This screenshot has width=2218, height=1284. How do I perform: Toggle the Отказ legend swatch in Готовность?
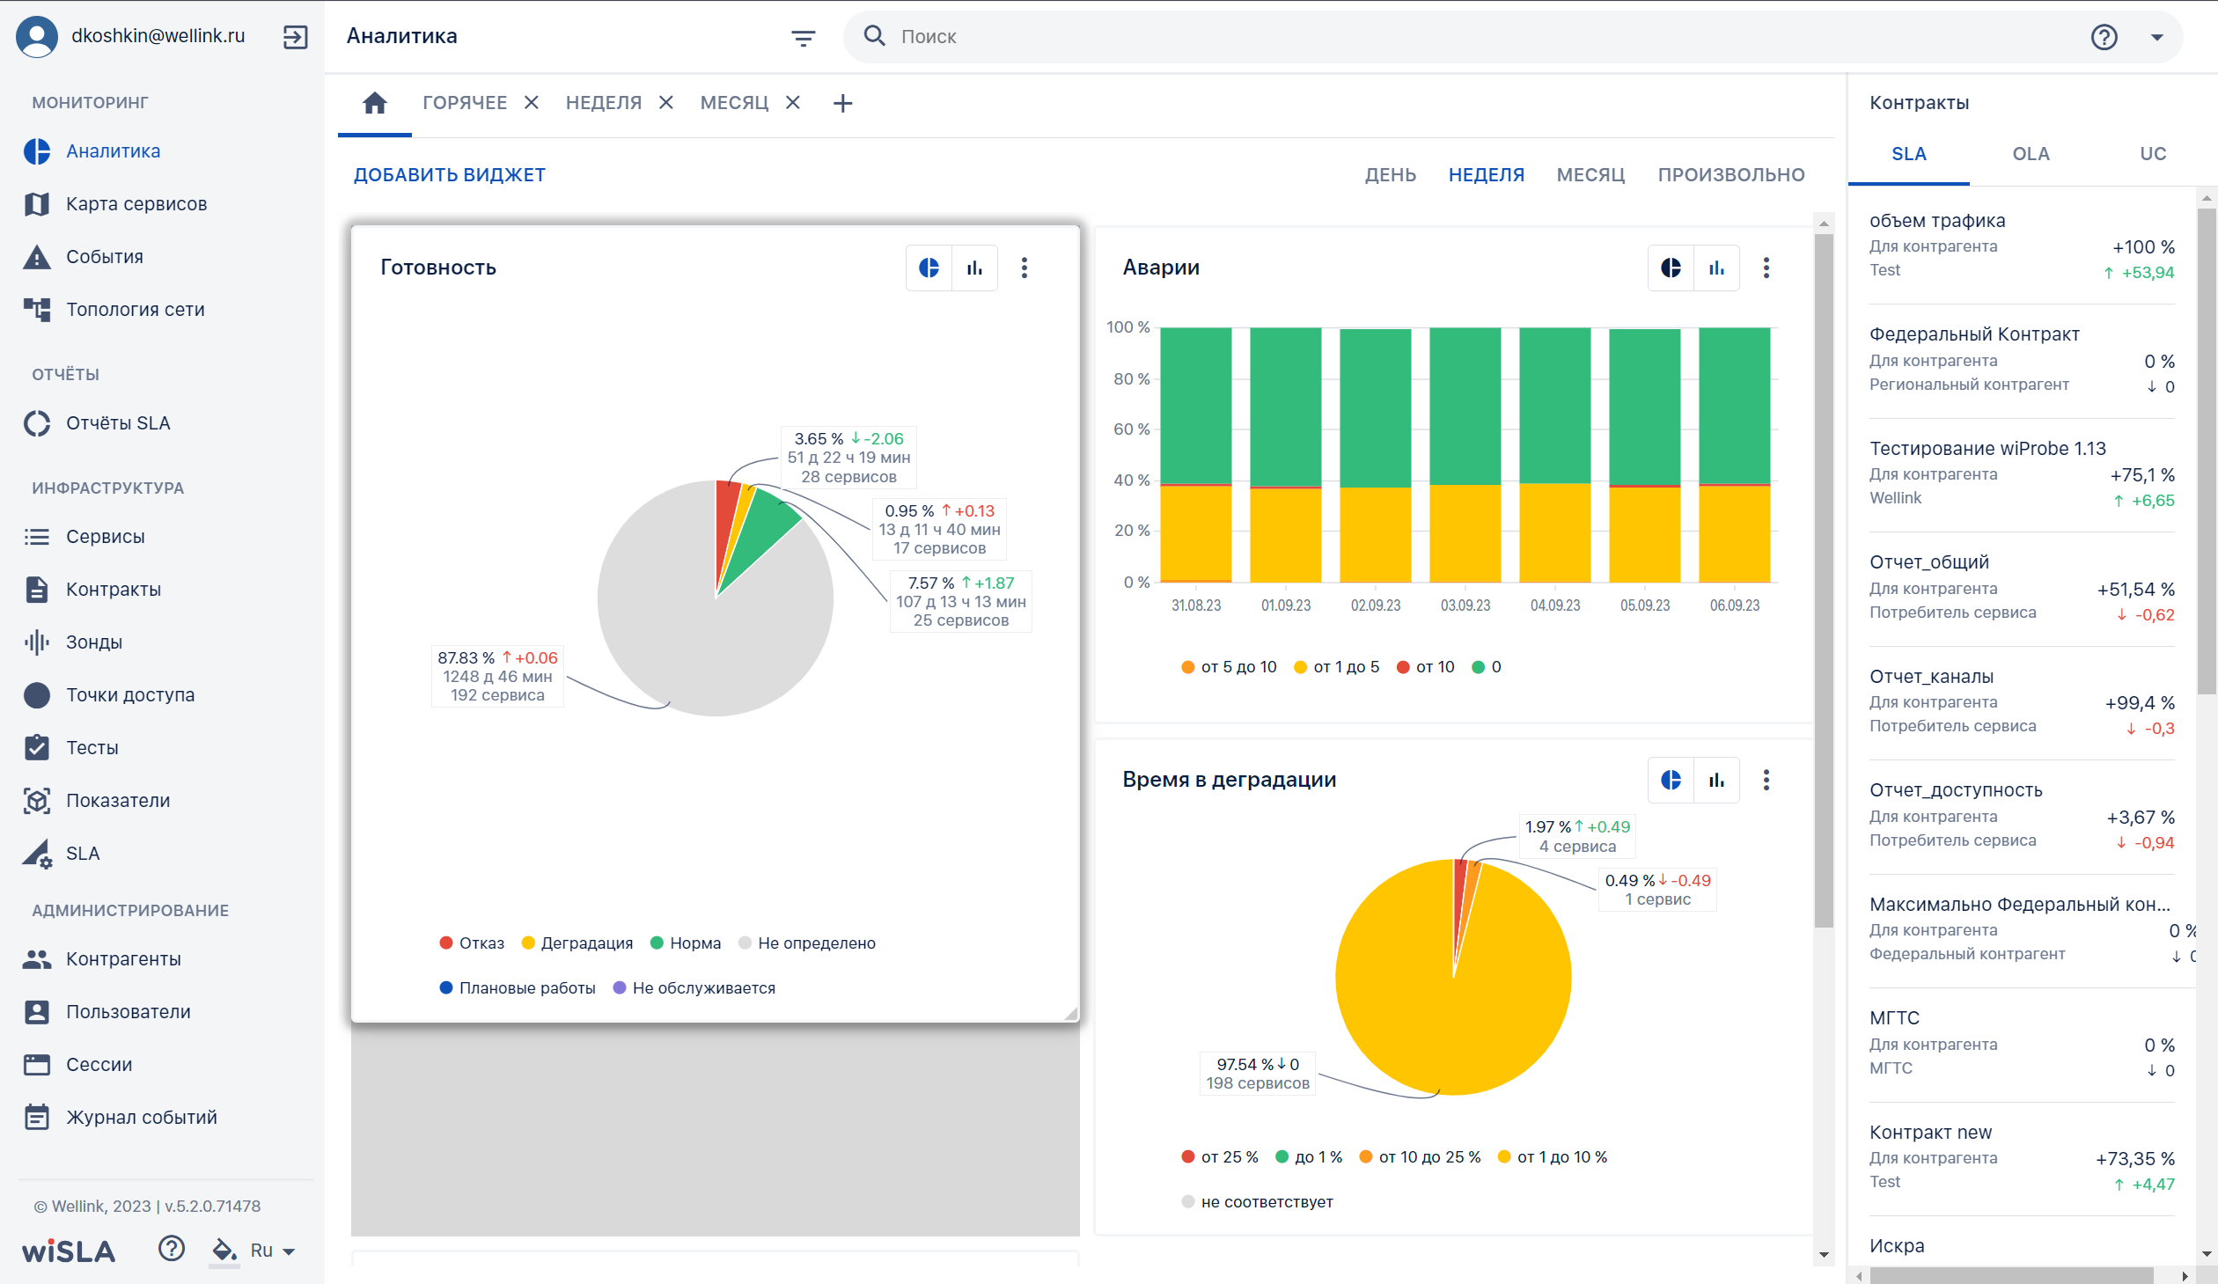click(x=446, y=943)
